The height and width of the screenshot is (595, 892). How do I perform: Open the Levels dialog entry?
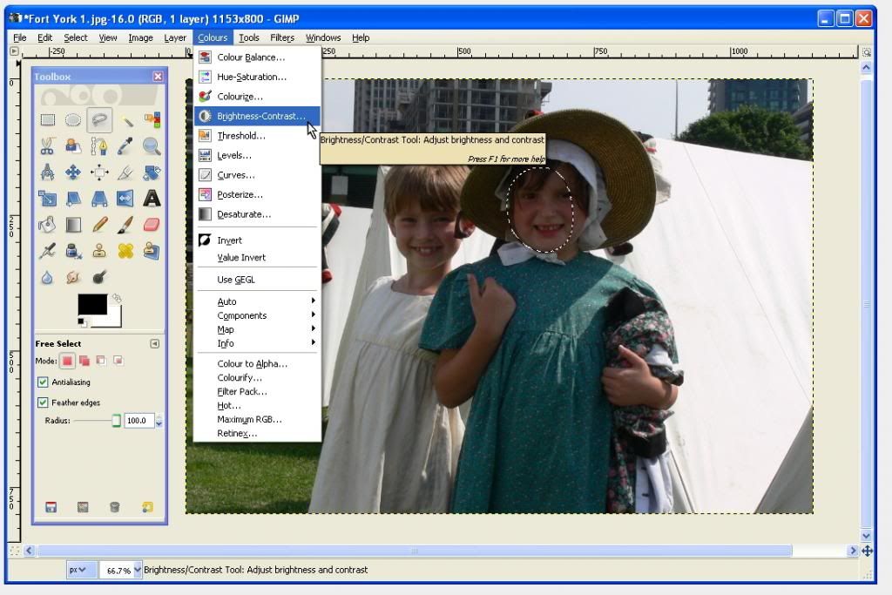click(258, 155)
